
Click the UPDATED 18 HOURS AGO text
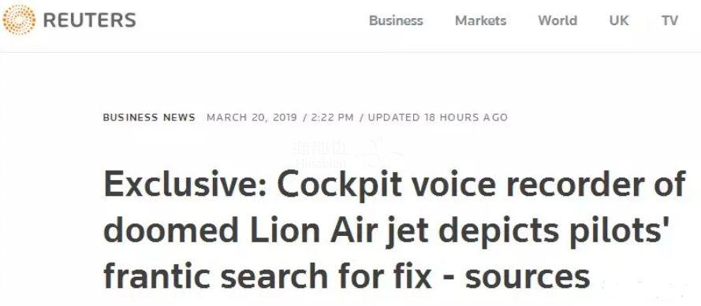(x=438, y=117)
